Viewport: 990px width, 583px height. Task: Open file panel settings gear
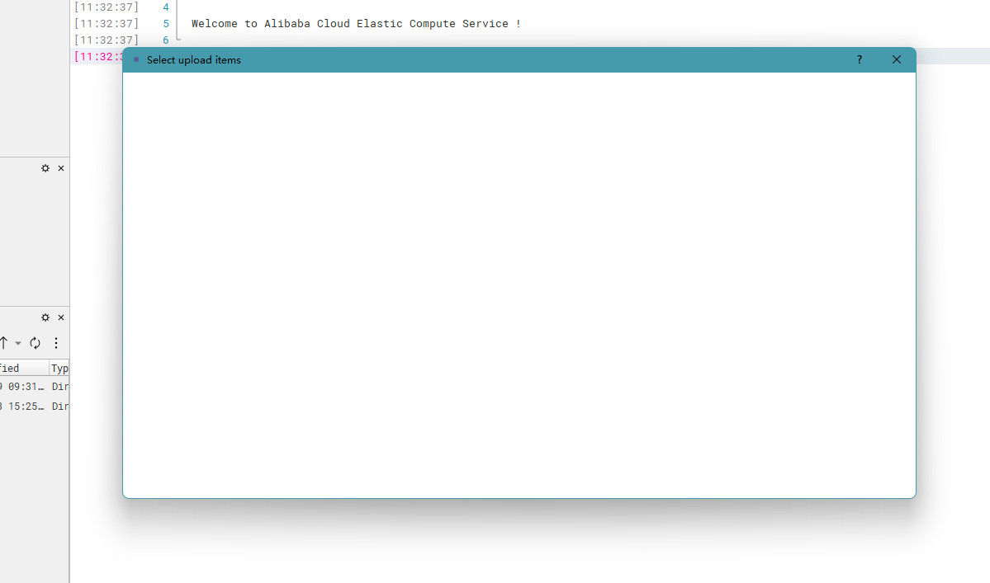tap(45, 317)
